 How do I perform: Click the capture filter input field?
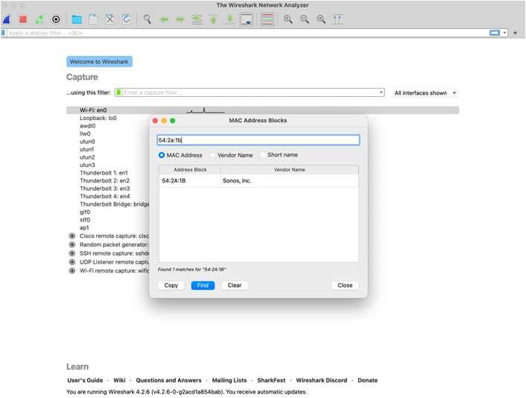(250, 92)
